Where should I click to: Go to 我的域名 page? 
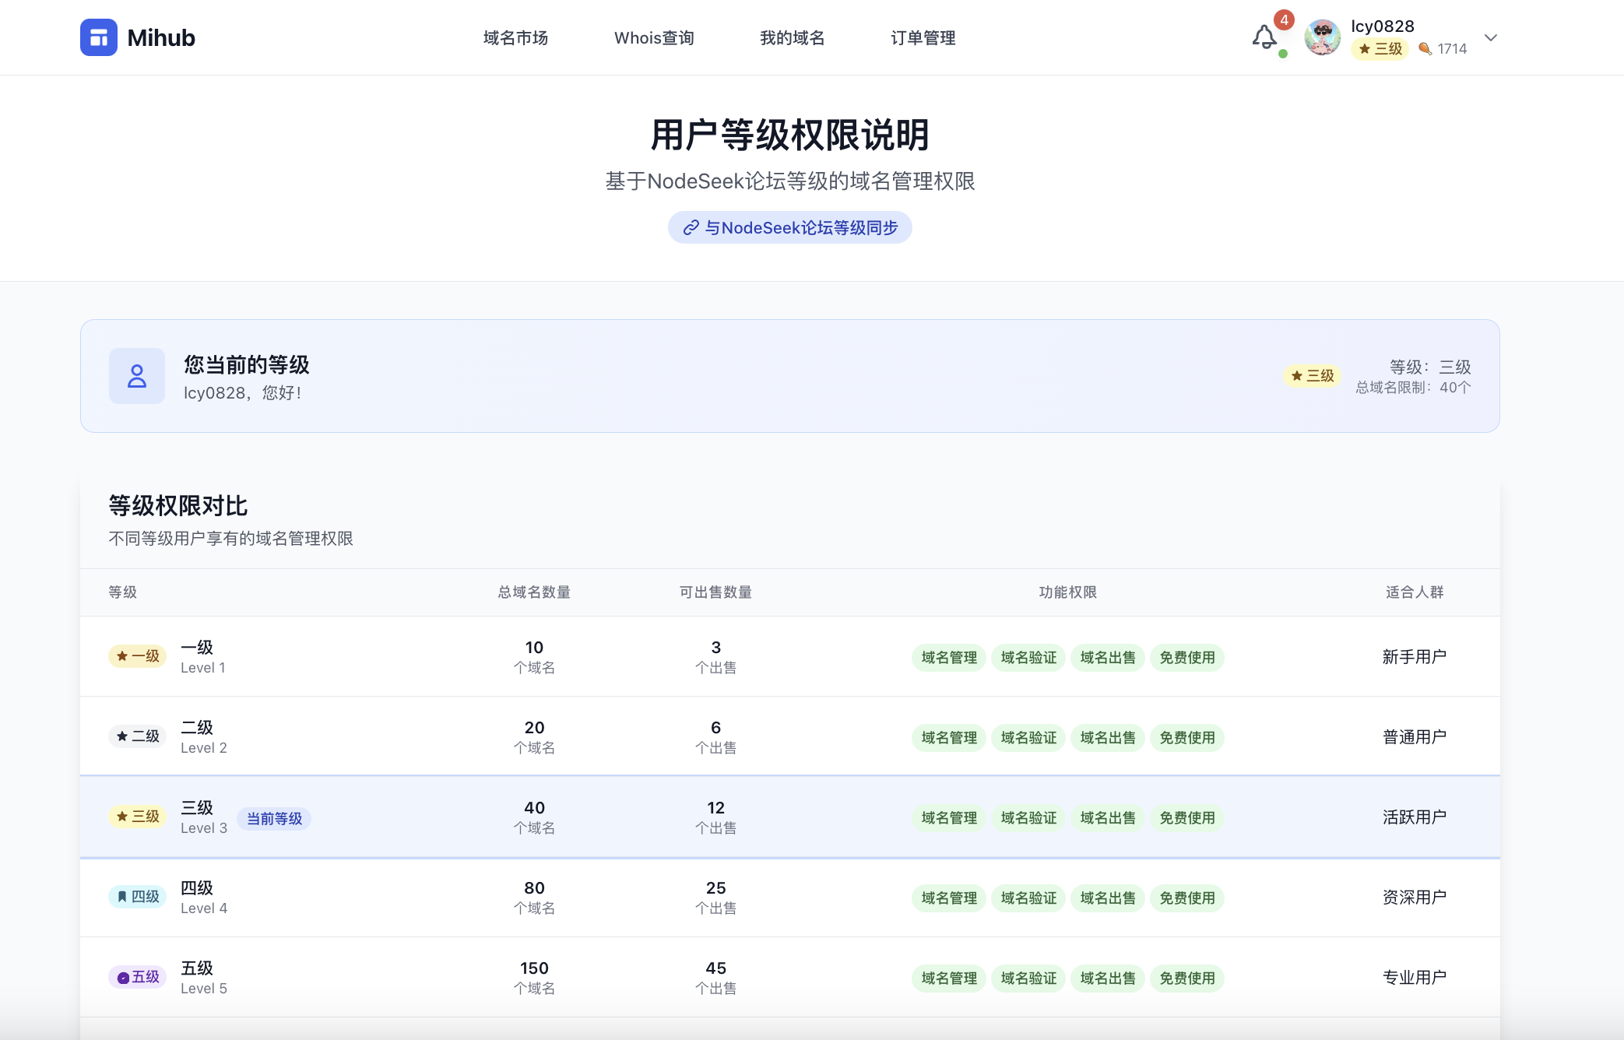pyautogui.click(x=792, y=37)
